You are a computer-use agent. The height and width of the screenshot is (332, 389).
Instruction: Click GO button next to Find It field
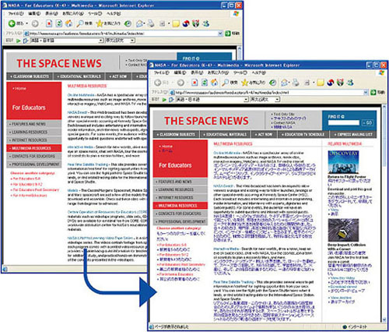[x=367, y=122]
